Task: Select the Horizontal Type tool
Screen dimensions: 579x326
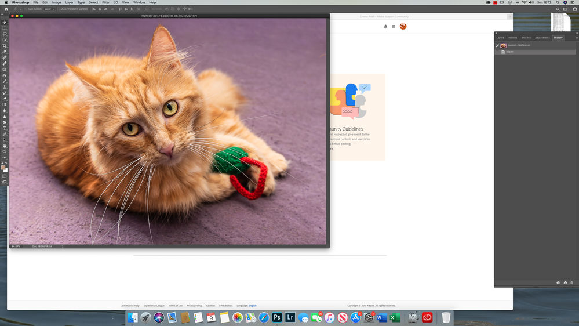Action: click(x=5, y=128)
